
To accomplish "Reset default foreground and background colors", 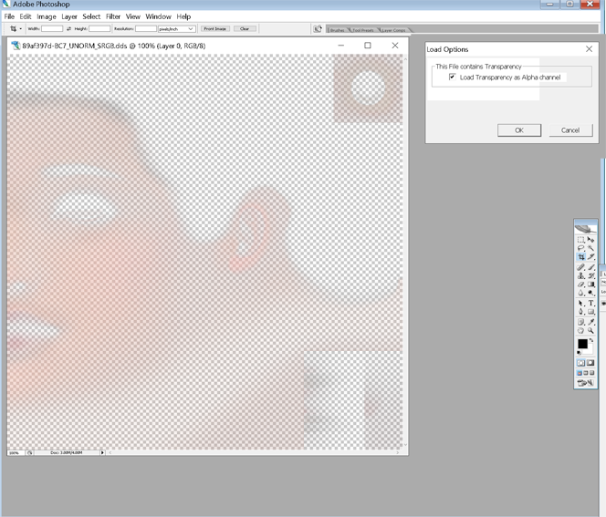I will (x=579, y=353).
